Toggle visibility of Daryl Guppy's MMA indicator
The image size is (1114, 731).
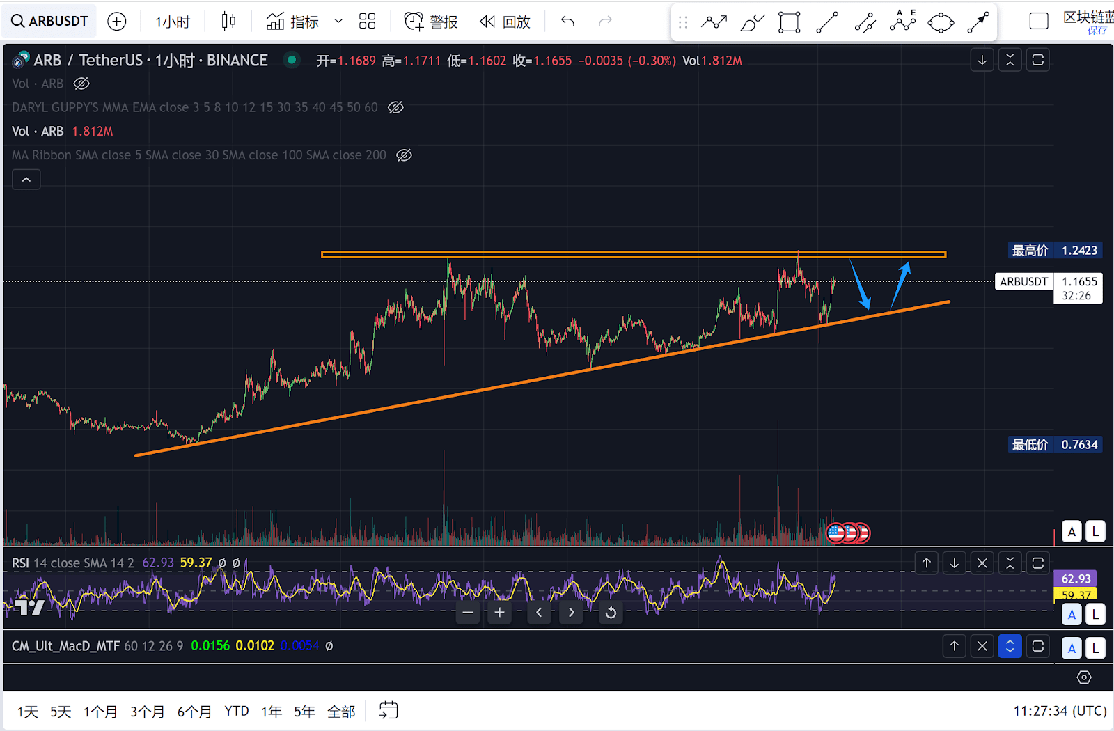395,107
